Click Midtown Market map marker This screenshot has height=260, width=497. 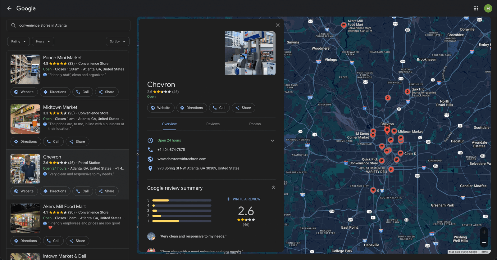pos(394,131)
